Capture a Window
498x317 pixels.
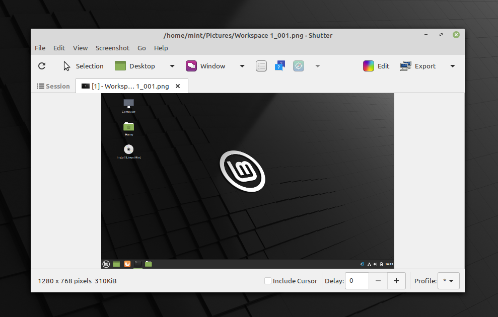[205, 66]
